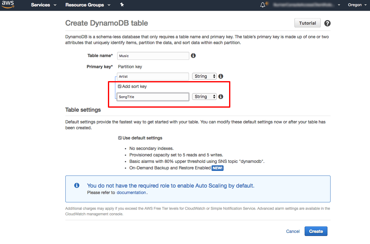Click the SongTitle sort key field
The width and height of the screenshot is (370, 244).
tap(153, 97)
